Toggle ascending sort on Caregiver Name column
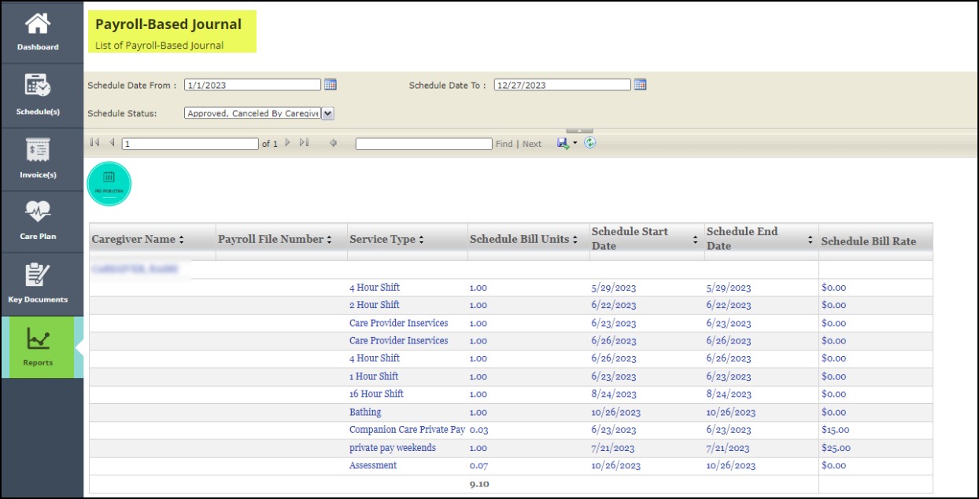Image resolution: width=979 pixels, height=499 pixels. 181,239
